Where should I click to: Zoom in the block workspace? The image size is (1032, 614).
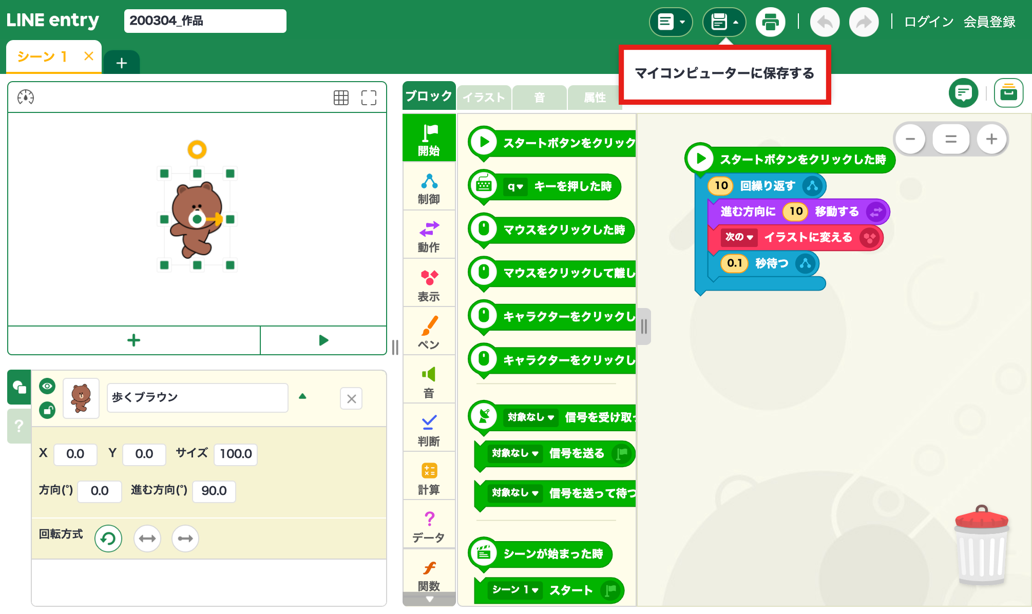point(991,139)
